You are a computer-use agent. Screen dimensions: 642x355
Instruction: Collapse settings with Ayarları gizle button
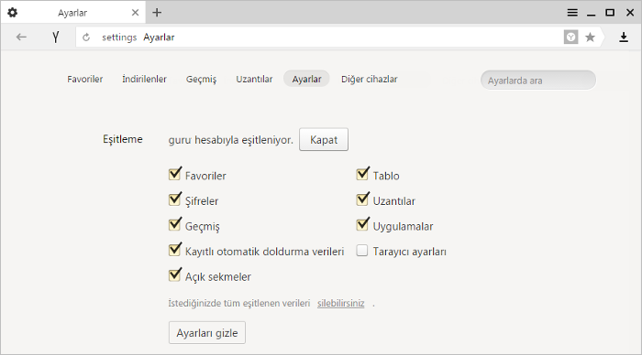[x=207, y=332]
